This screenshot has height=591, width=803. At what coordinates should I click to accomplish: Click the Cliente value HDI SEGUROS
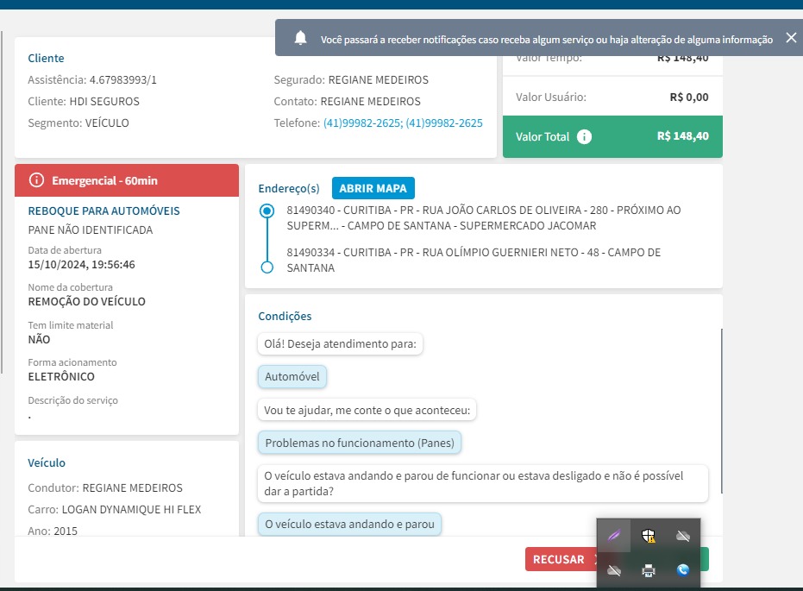[104, 102]
